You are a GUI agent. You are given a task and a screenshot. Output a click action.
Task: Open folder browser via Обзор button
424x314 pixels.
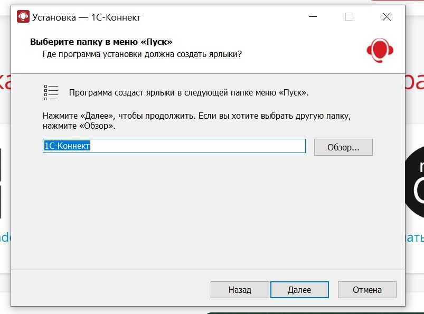point(343,147)
